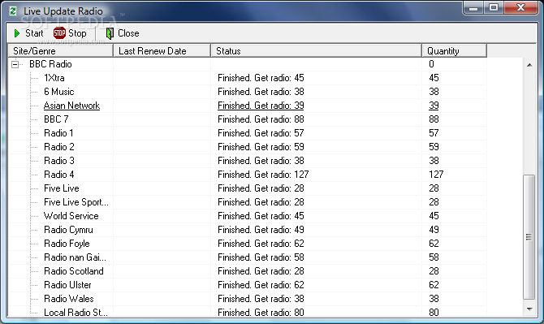Click the scrollbar up arrow

(x=529, y=65)
